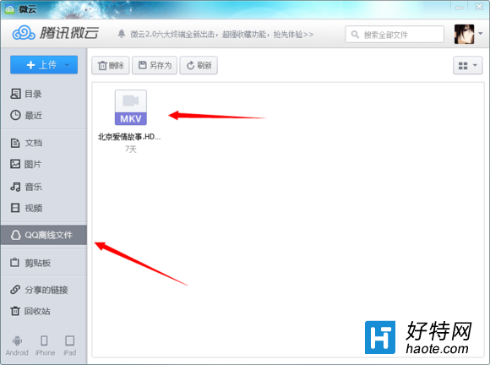Open the 回收站 recycle bin

tap(43, 311)
